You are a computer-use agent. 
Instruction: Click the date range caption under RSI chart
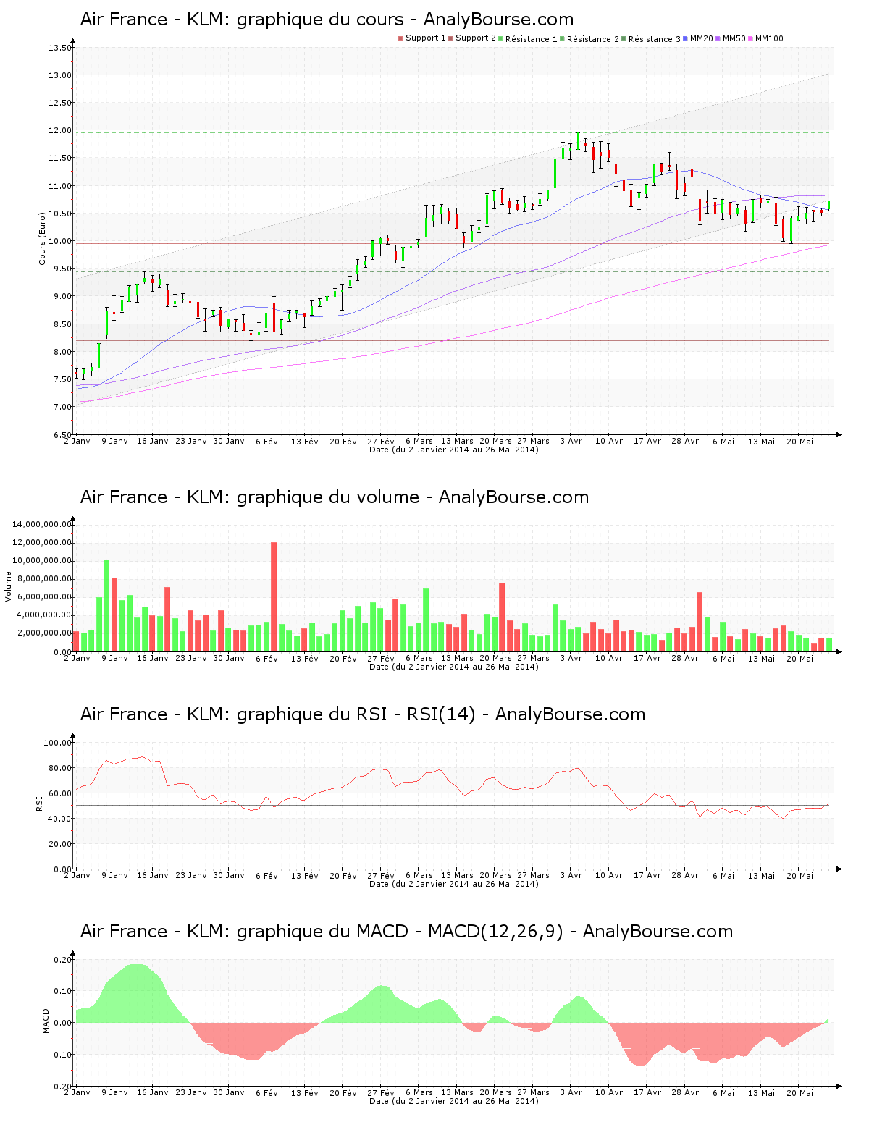click(x=454, y=884)
